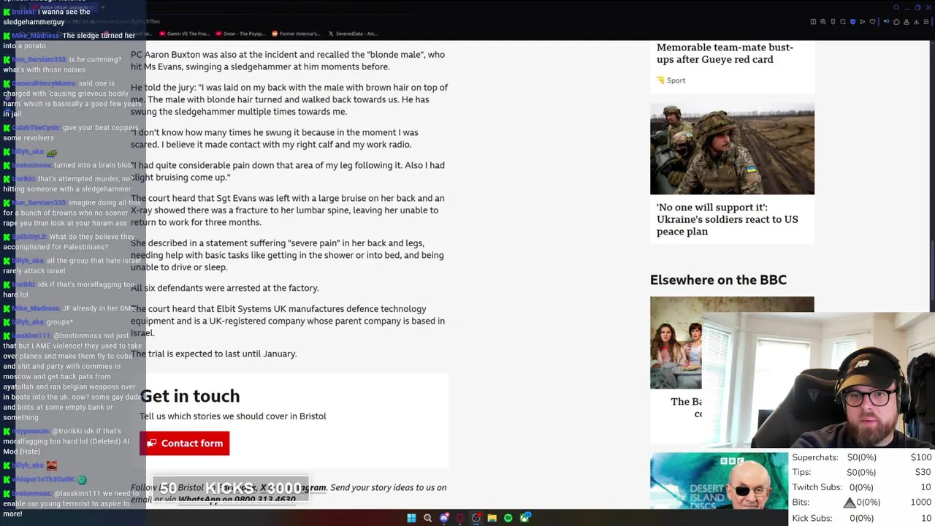Click 'The trial is expected to last until January.'
Viewport: 935px width, 526px height.
[214, 354]
